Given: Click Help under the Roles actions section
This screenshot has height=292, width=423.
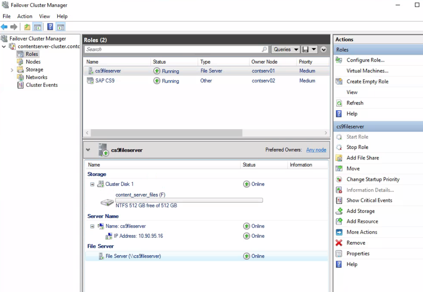Looking at the screenshot, I should pos(352,114).
